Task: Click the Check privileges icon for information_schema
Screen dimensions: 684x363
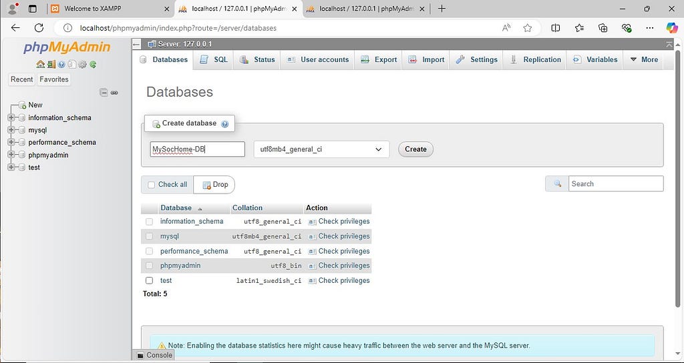Action: click(313, 222)
